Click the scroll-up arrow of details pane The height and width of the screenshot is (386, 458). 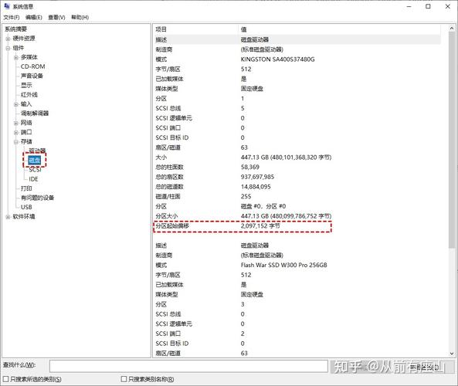click(x=452, y=29)
